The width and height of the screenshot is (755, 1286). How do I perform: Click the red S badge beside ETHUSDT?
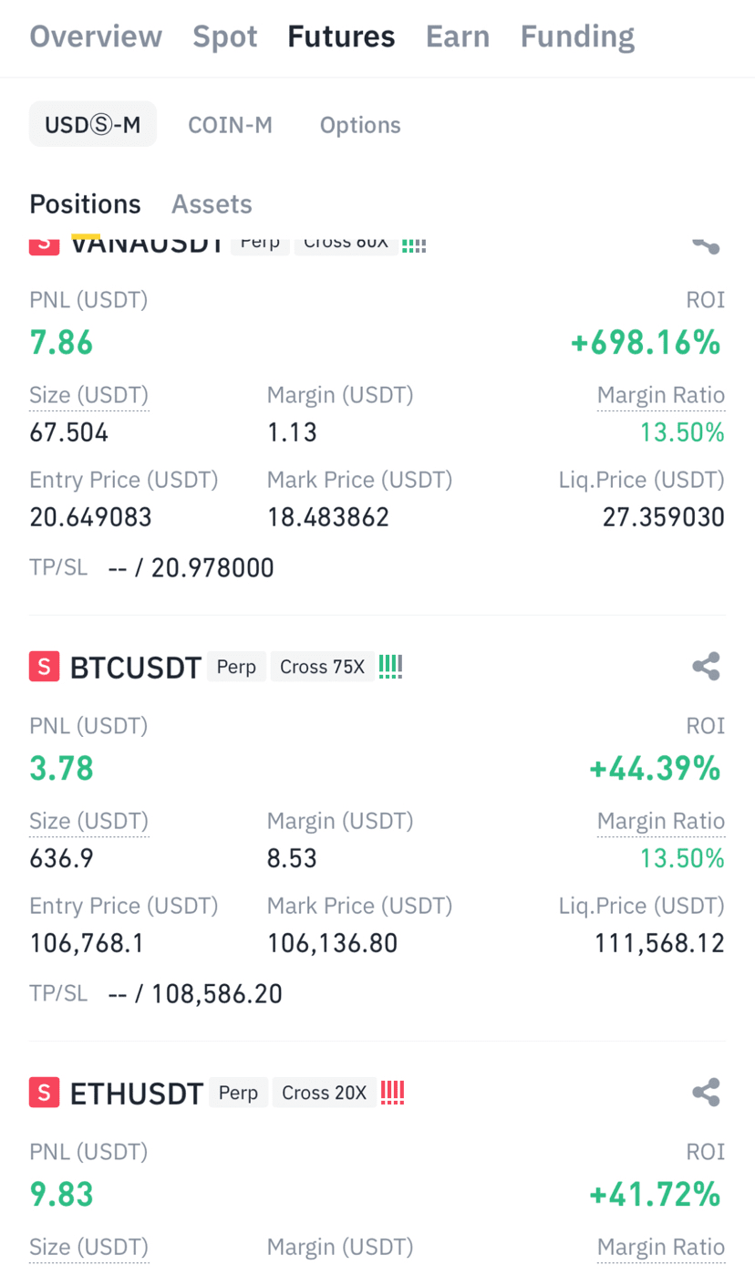click(x=44, y=1092)
